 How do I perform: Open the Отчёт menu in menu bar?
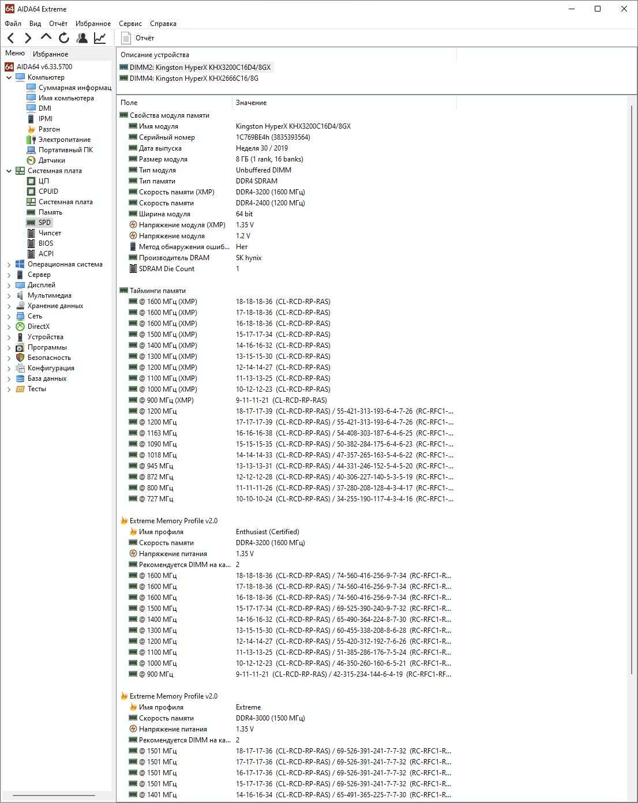click(x=58, y=24)
